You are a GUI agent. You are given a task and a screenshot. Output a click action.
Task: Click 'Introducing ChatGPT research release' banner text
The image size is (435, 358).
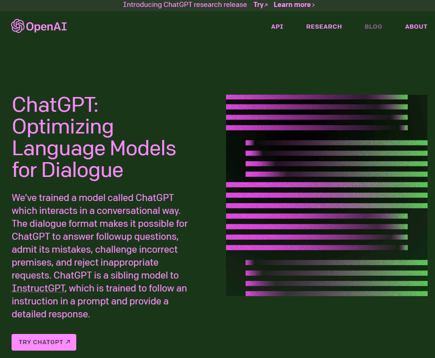point(185,5)
